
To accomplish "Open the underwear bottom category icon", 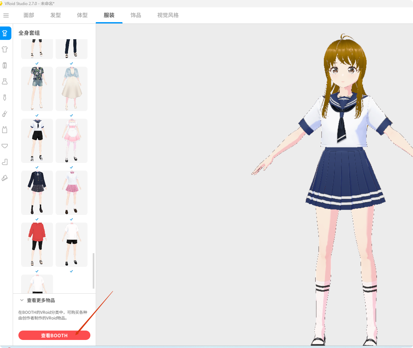I will click(x=5, y=146).
